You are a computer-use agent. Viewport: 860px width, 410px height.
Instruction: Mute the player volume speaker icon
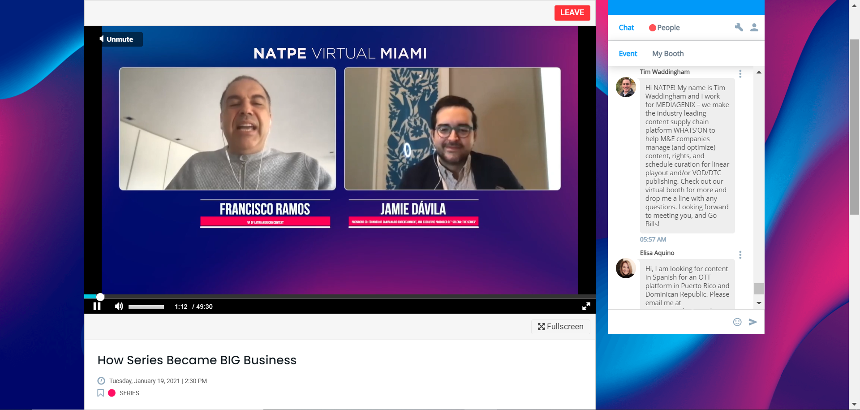(119, 306)
